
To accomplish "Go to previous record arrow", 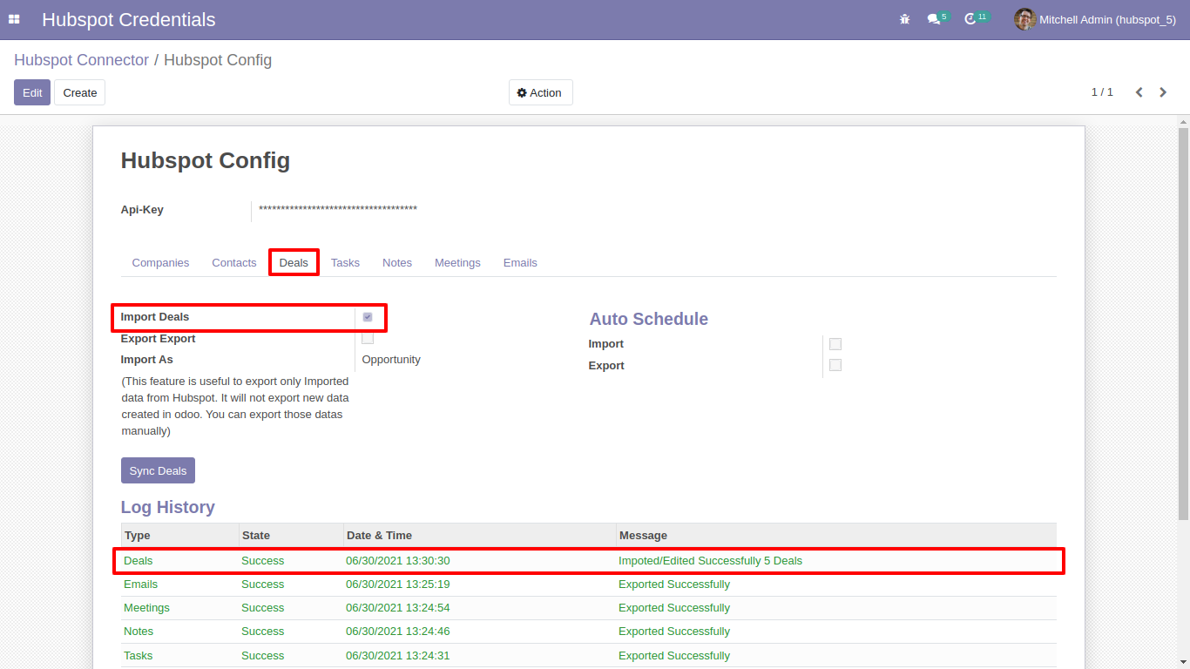I will (1139, 92).
